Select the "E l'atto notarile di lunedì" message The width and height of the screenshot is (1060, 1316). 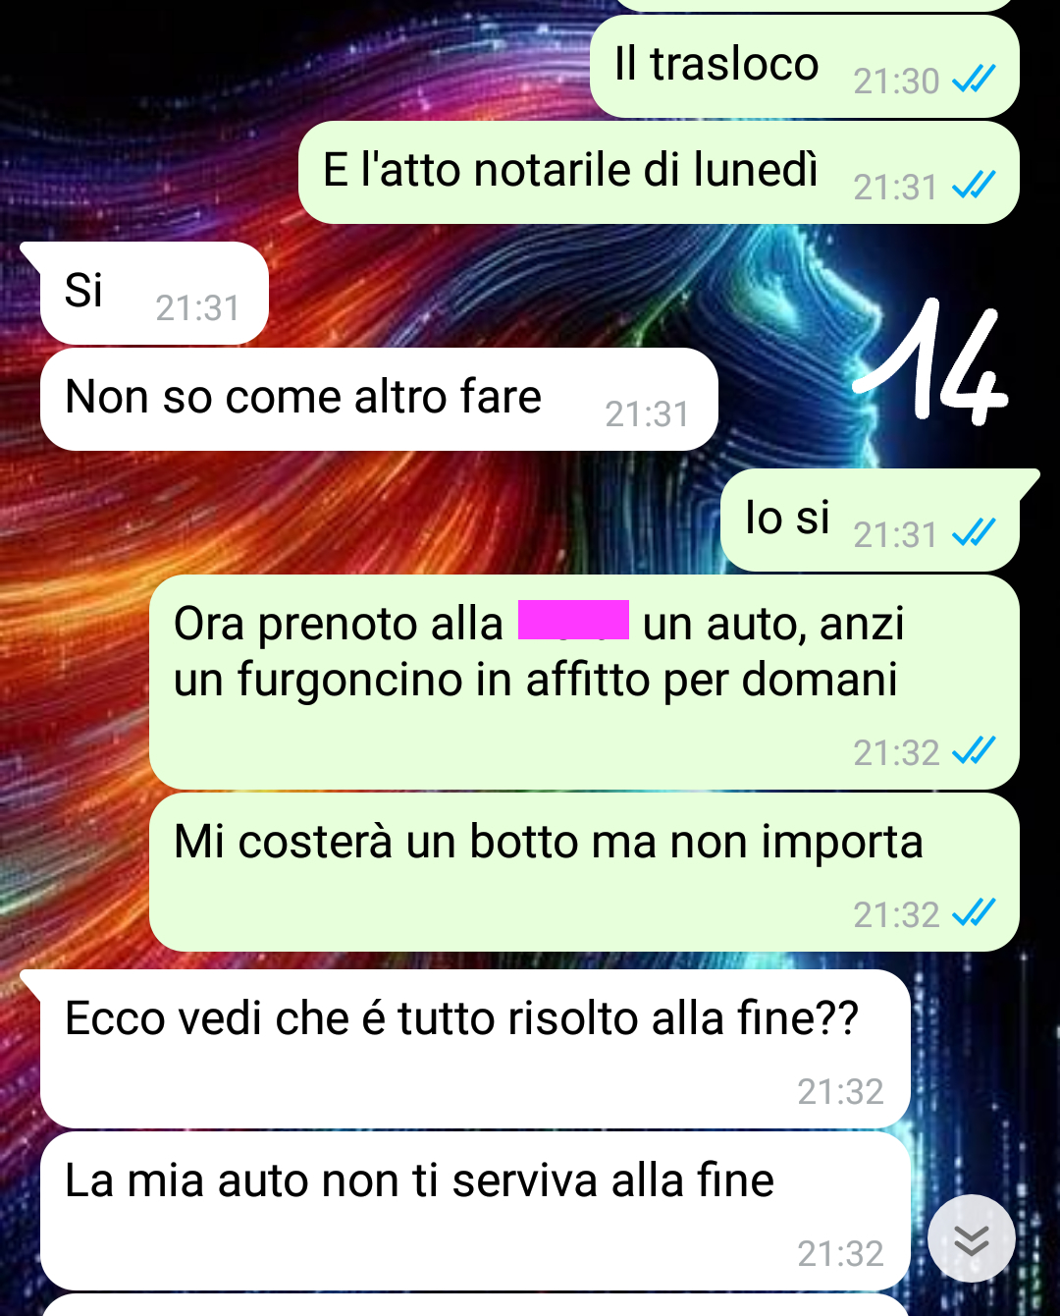pyautogui.click(x=659, y=173)
